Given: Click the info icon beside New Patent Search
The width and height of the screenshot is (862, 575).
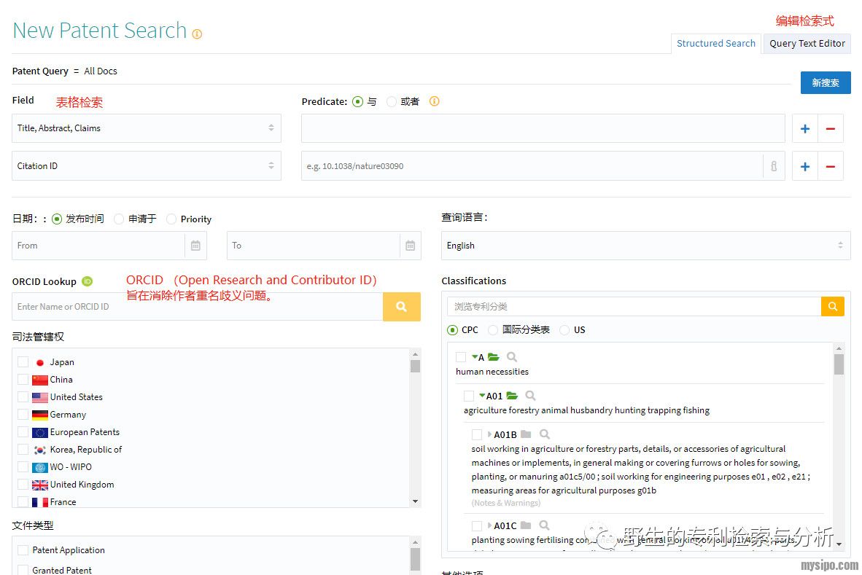Looking at the screenshot, I should click(197, 34).
